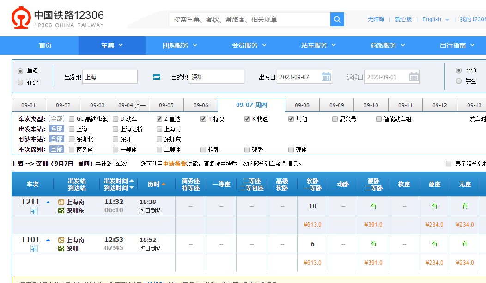This screenshot has width=486, height=283.
Task: Switch to the 09-12 date tab
Action: tap(439, 105)
